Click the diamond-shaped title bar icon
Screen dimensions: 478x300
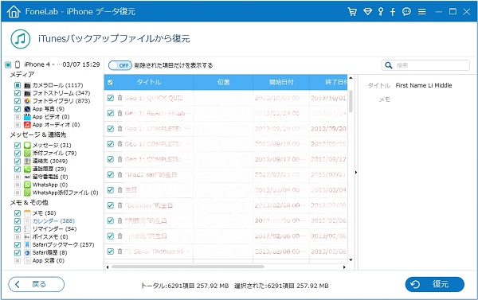[x=367, y=12]
